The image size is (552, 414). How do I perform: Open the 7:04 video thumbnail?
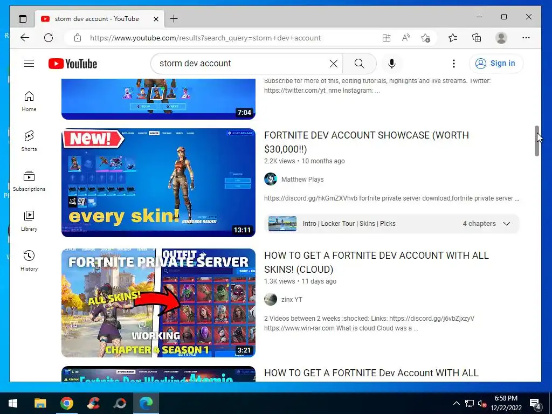[158, 99]
